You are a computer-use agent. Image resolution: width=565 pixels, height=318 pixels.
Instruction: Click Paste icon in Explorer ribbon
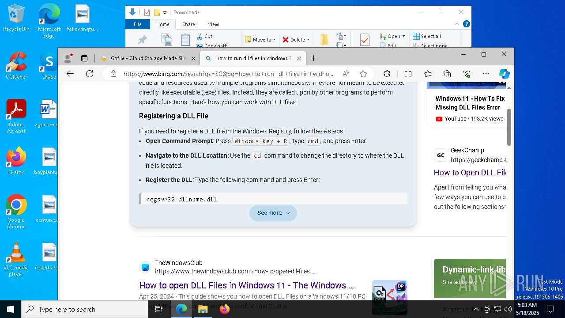coord(185,40)
